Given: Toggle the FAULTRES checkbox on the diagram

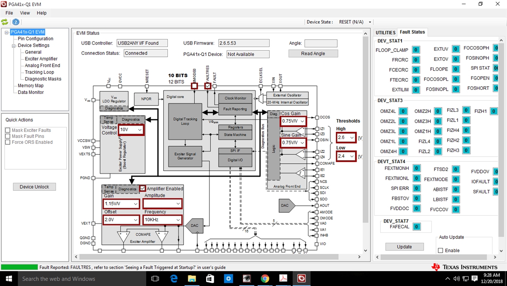Looking at the screenshot, I should [208, 86].
